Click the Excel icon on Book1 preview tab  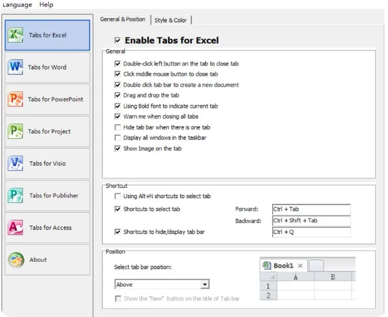(x=267, y=265)
